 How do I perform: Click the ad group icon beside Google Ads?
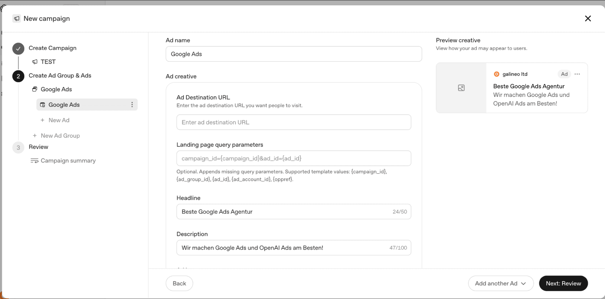(35, 89)
